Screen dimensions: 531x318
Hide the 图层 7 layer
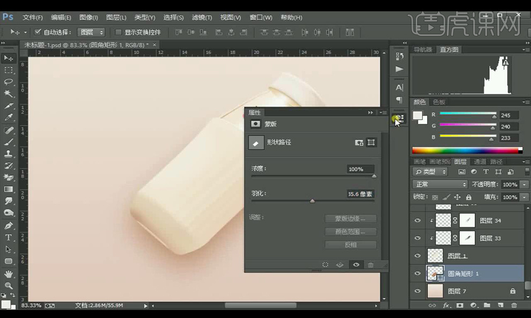pos(418,291)
